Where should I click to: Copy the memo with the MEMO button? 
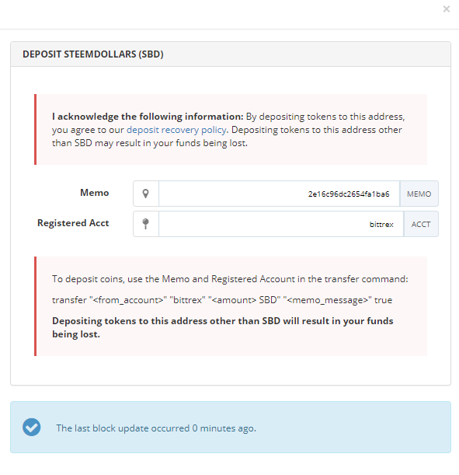419,194
